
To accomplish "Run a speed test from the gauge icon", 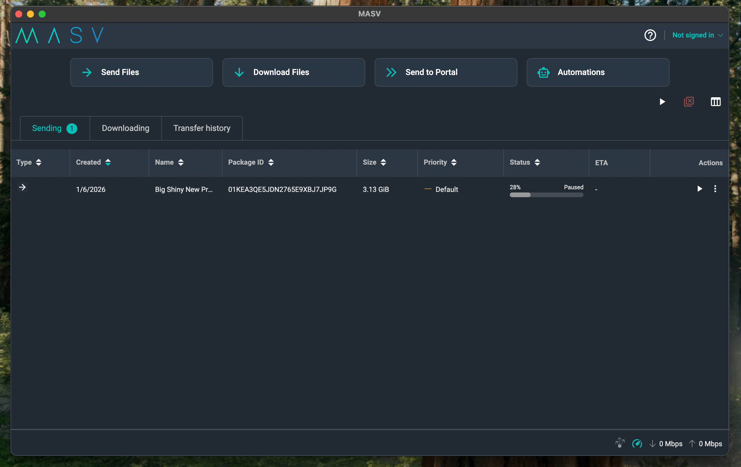I will coord(637,444).
